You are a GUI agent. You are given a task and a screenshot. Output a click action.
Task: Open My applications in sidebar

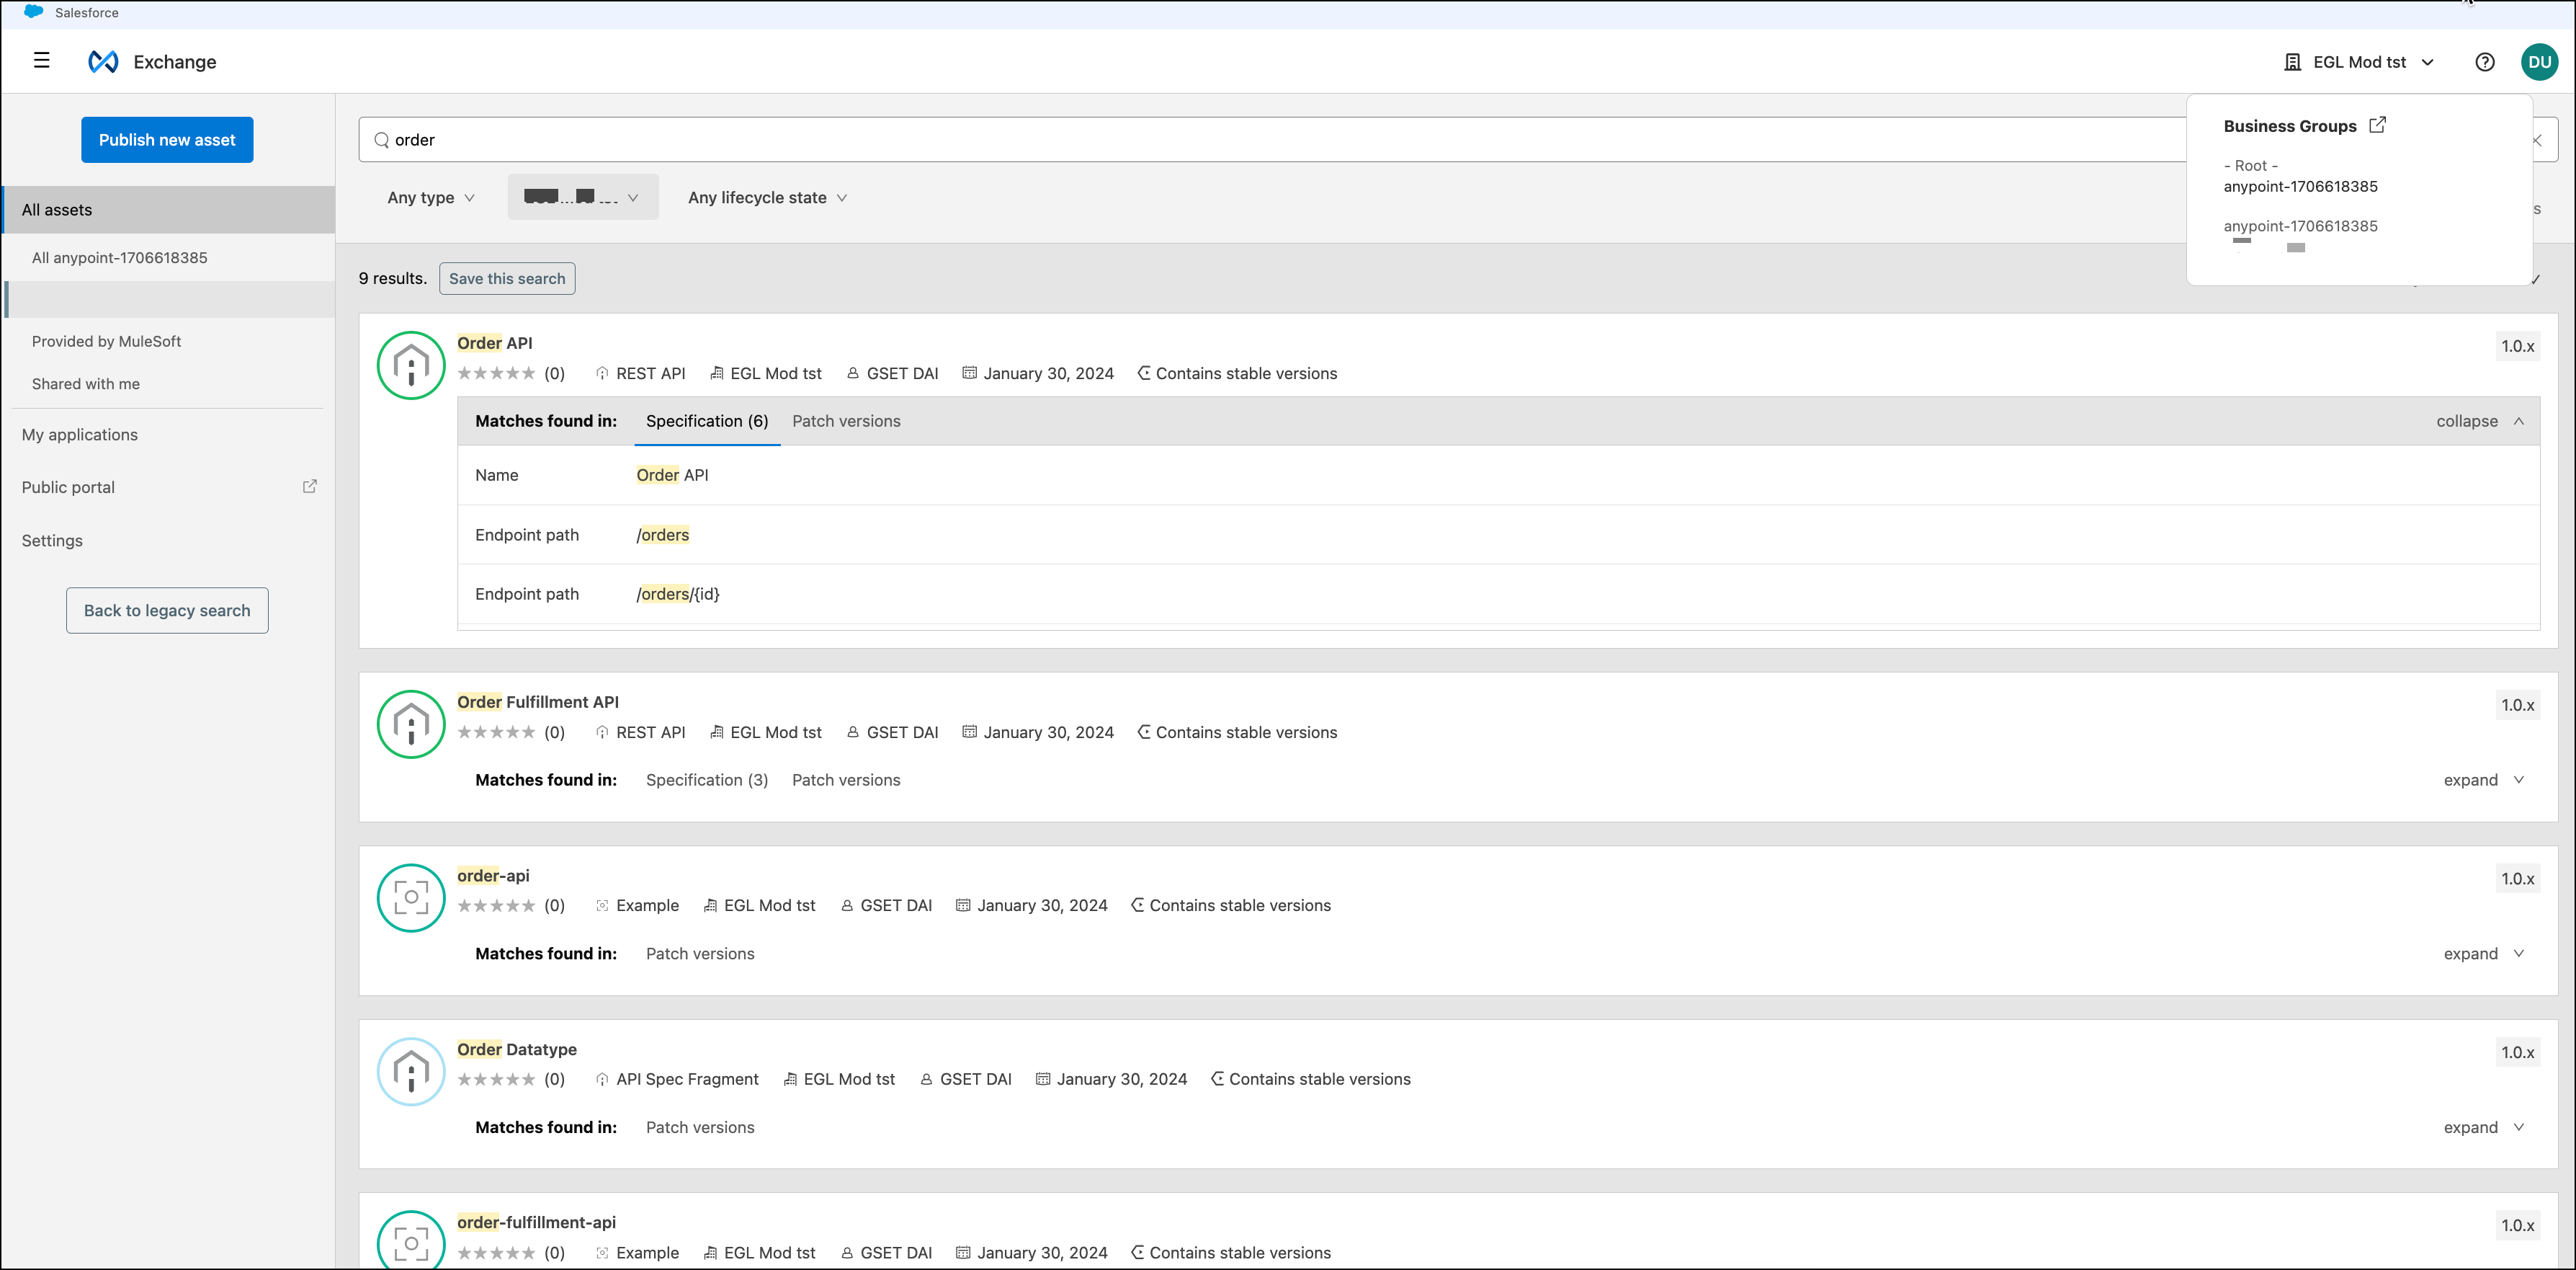tap(80, 435)
